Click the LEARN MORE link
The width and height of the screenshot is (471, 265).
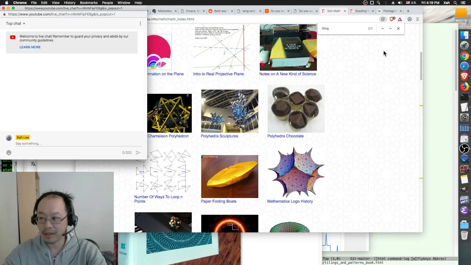(x=30, y=47)
